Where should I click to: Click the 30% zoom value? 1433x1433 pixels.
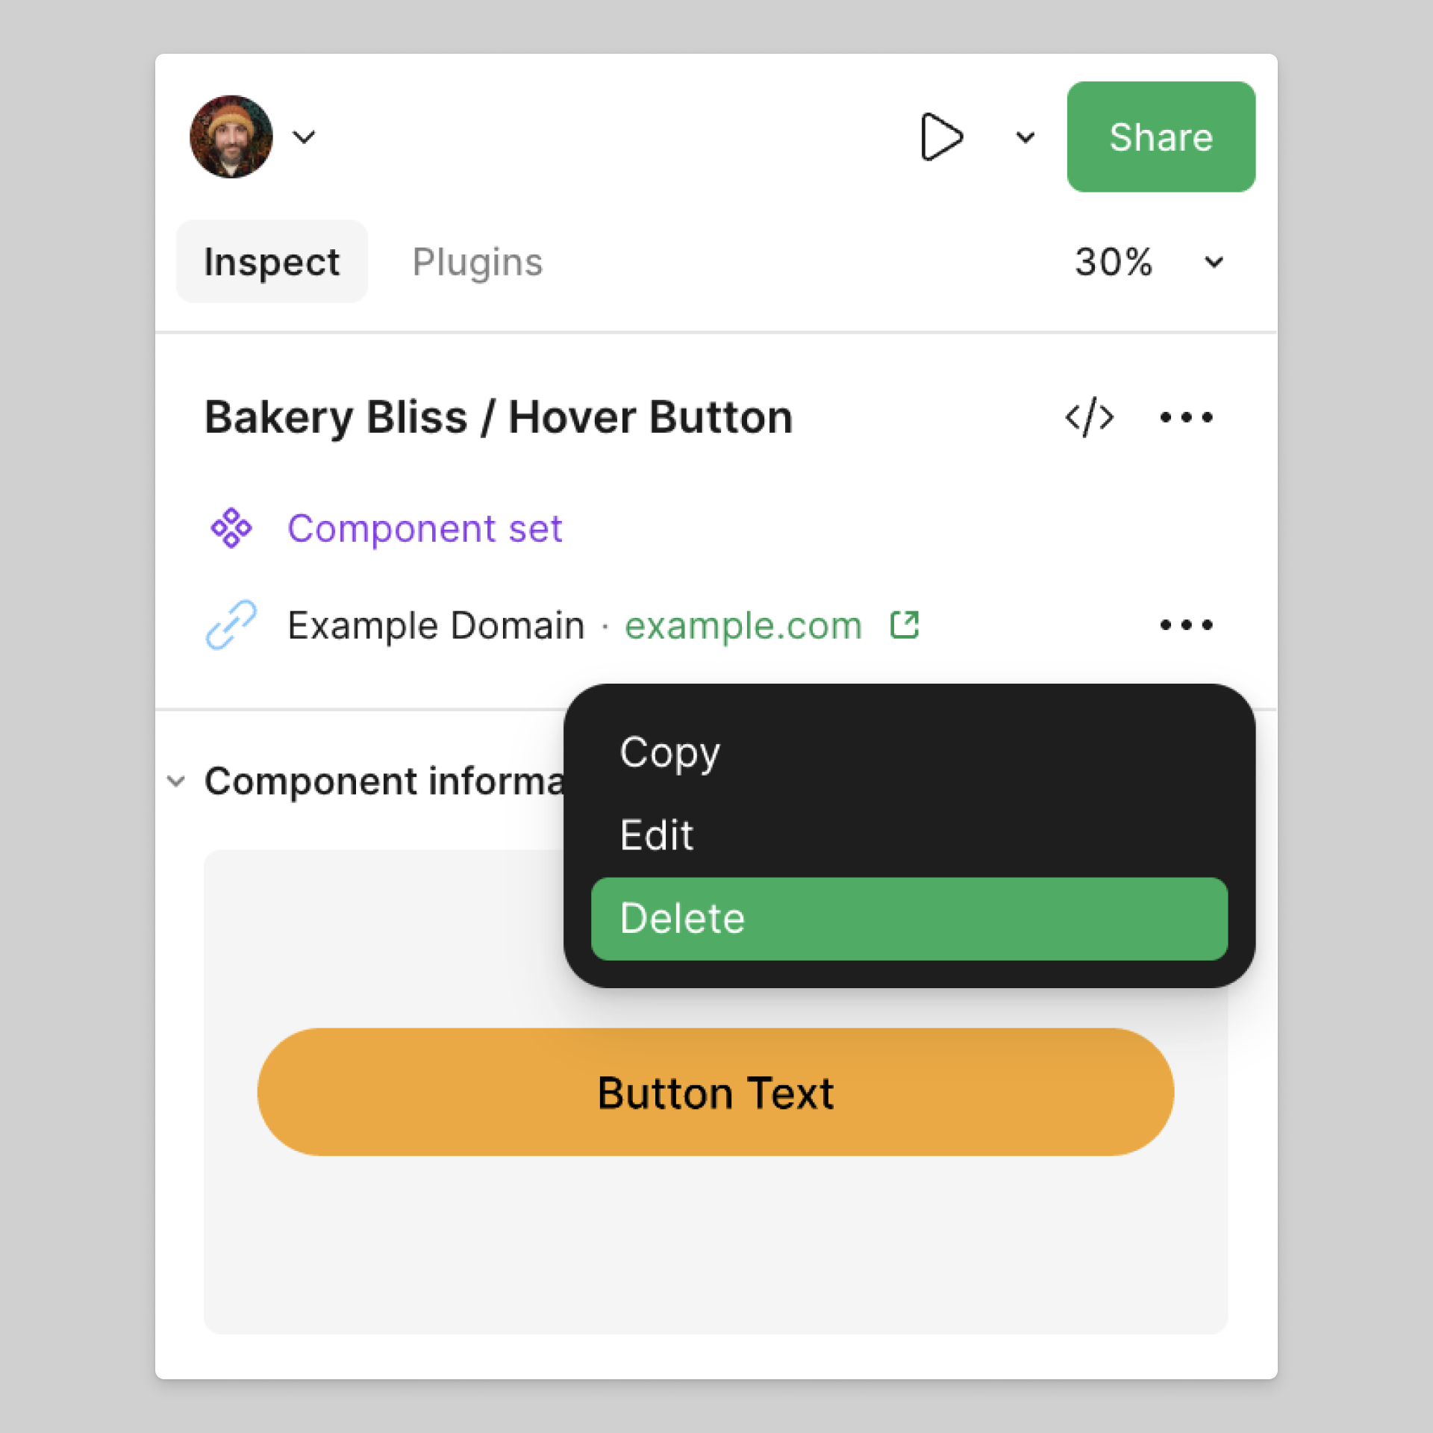[1114, 262]
